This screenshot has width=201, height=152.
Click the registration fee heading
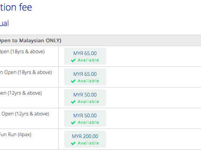tap(16, 7)
